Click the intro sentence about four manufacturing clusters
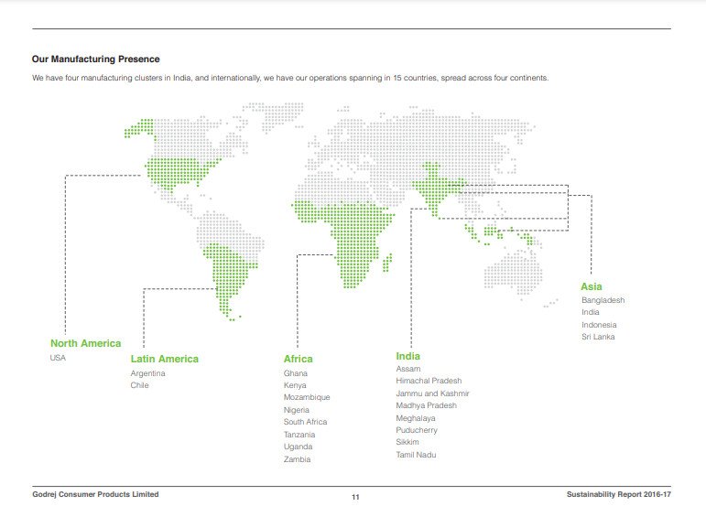The width and height of the screenshot is (706, 517). (x=290, y=78)
